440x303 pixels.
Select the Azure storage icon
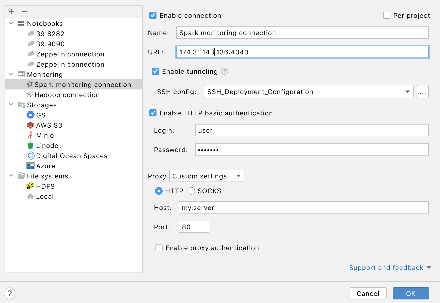pos(30,166)
